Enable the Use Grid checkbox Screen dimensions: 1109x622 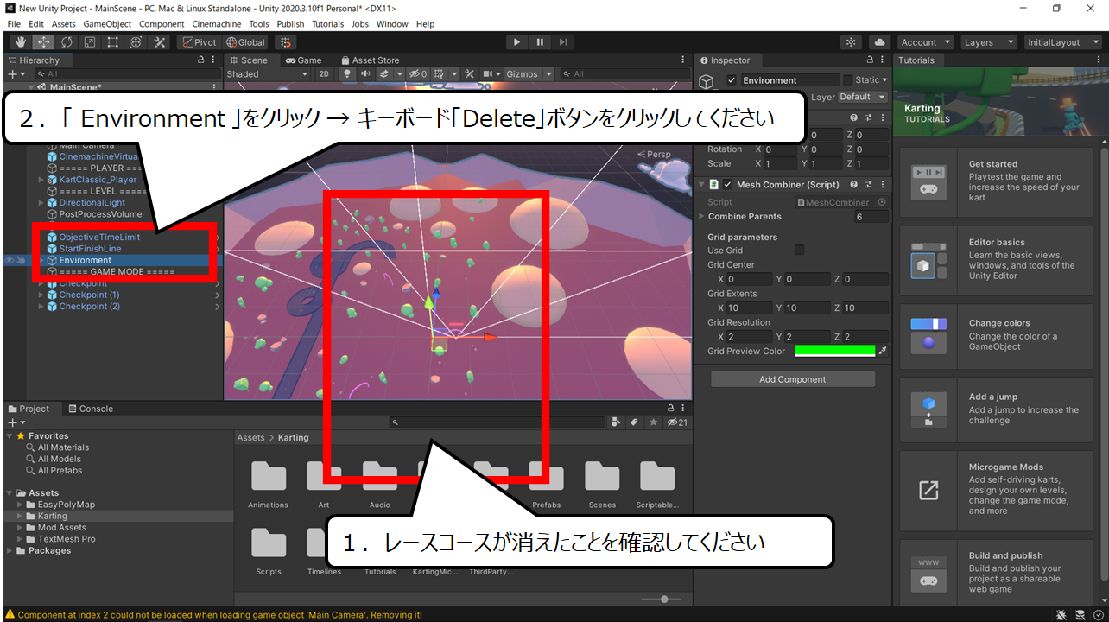799,251
